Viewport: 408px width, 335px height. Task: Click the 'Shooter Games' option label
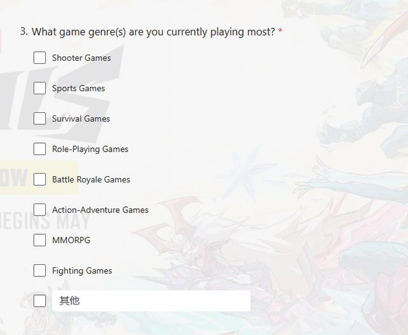[82, 58]
